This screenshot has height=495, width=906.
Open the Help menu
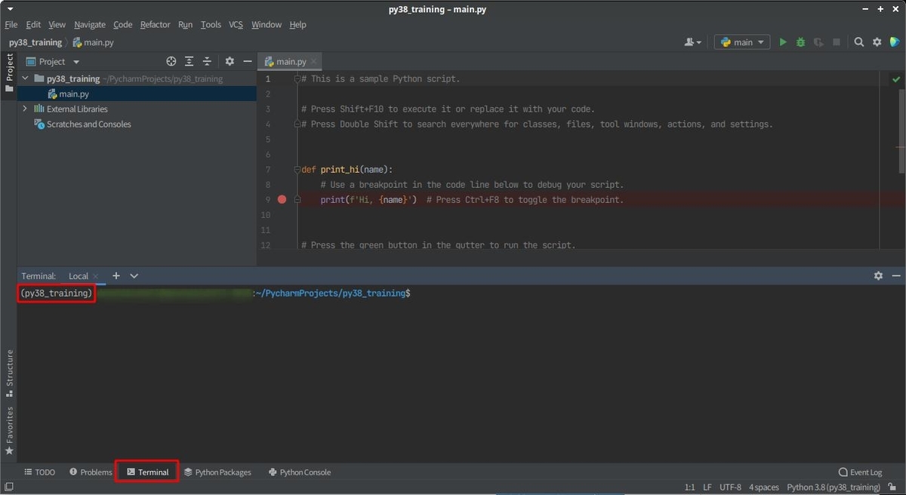click(298, 25)
